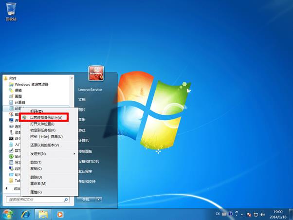Expand the shutdown options arrow
The width and height of the screenshot is (293, 220).
coord(99,200)
